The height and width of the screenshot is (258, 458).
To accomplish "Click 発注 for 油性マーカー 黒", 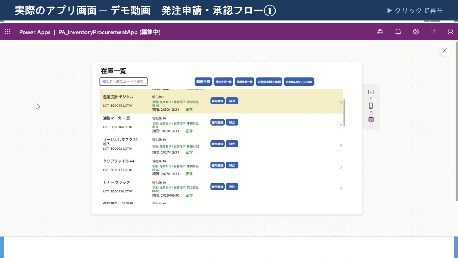I will [232, 123].
